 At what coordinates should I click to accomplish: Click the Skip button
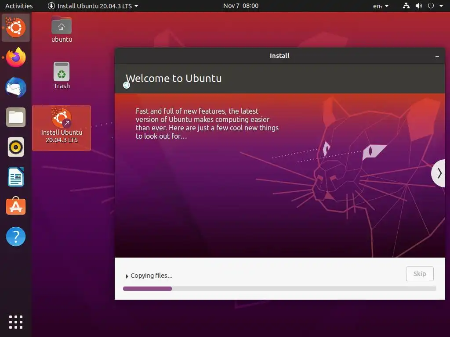tap(420, 274)
